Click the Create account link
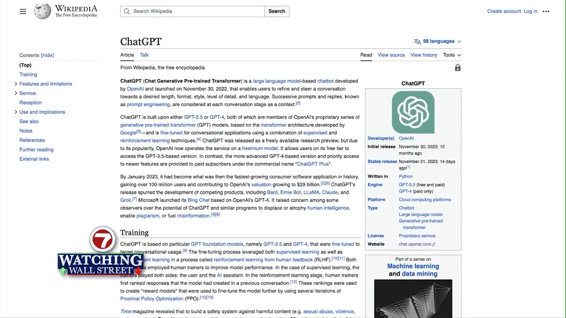Viewport: 566px width, 318px height. coord(504,11)
